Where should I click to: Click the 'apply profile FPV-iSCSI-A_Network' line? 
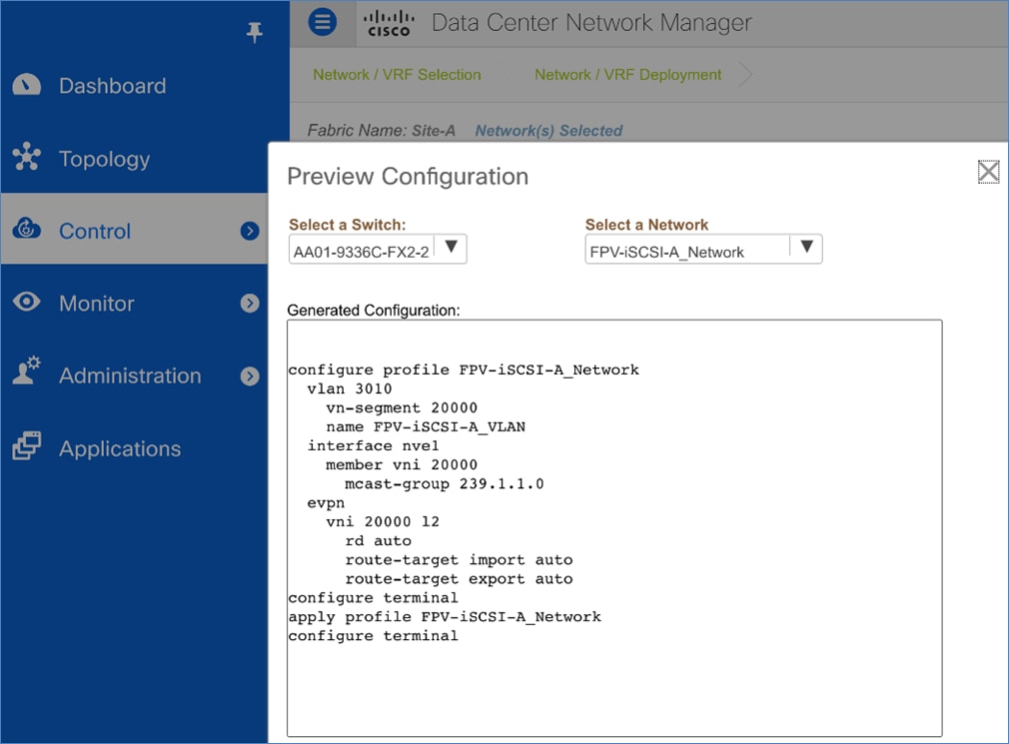coord(445,617)
